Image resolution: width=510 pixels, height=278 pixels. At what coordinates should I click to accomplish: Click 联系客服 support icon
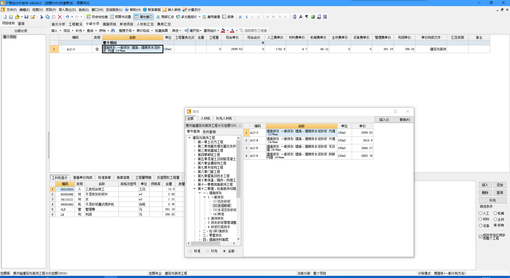coord(152,10)
